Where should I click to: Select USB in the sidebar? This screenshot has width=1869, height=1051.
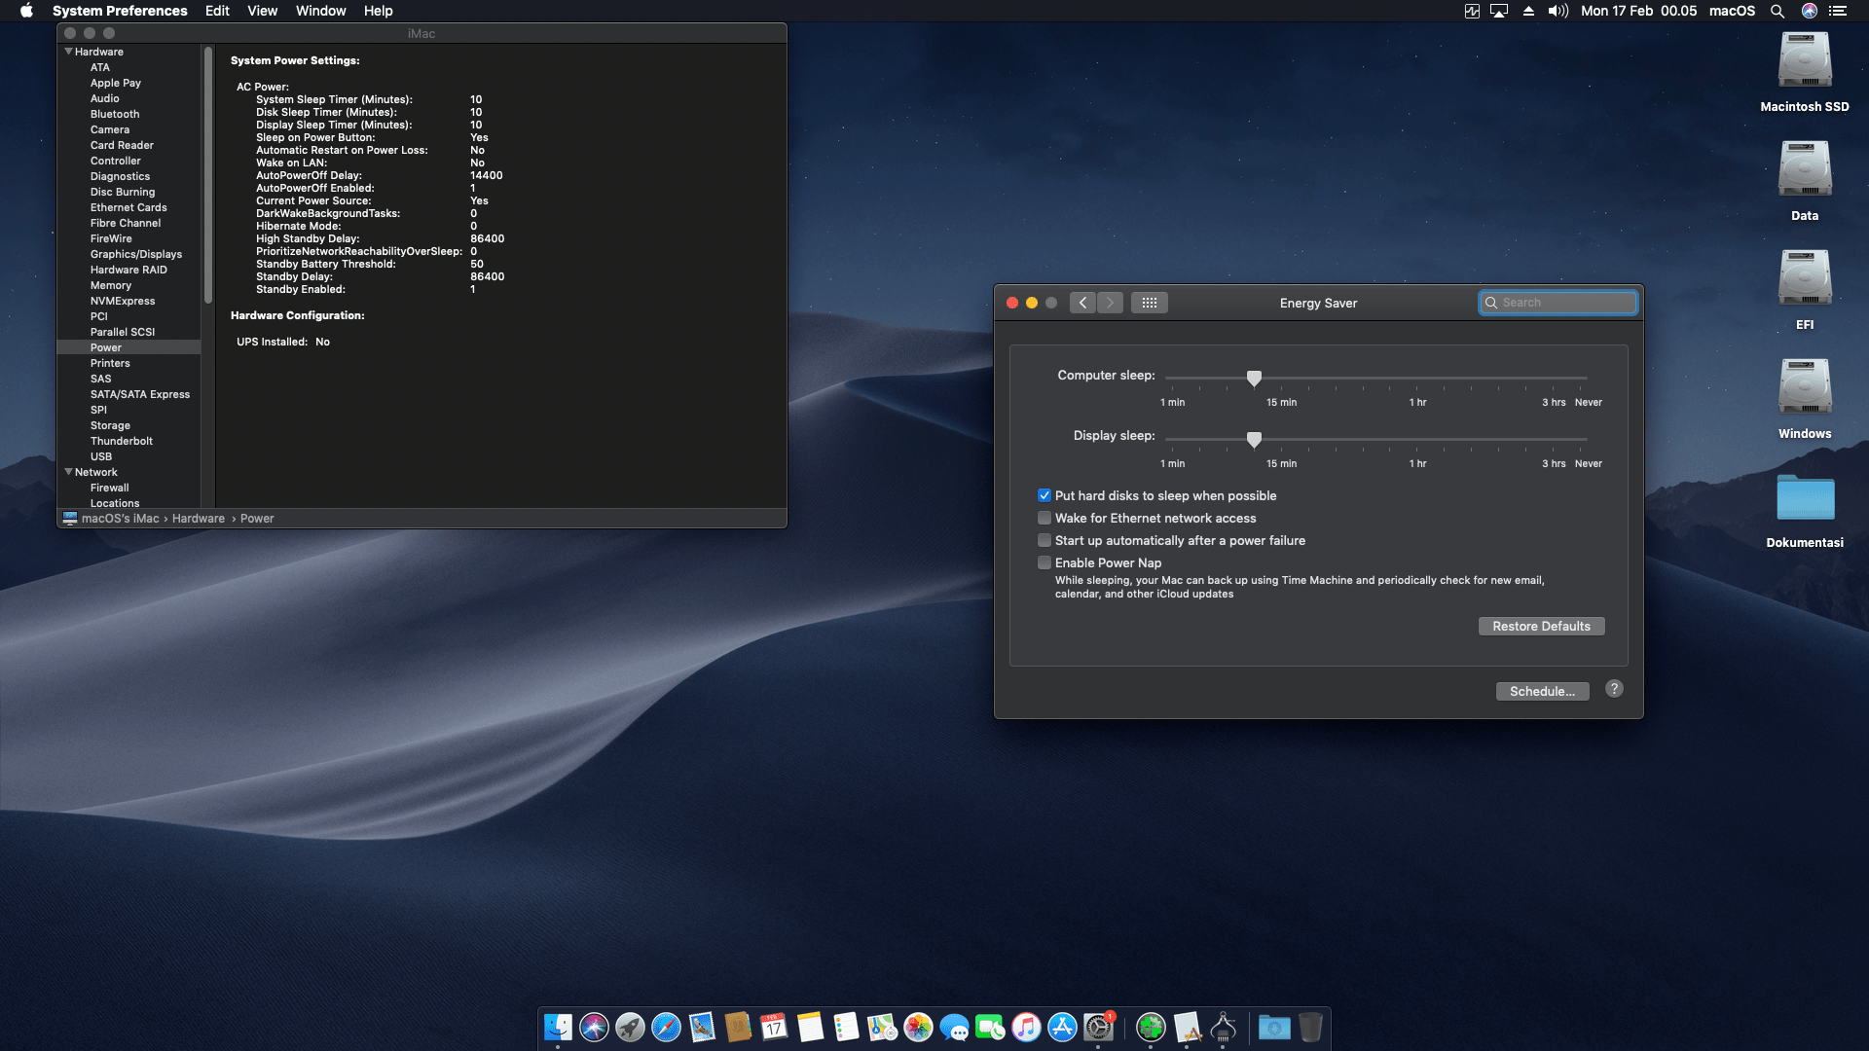point(101,456)
